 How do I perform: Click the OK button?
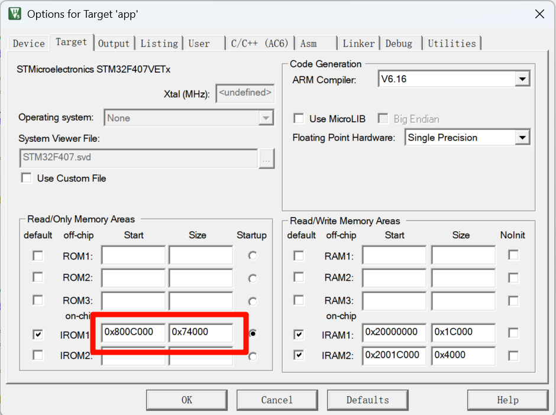tap(187, 400)
